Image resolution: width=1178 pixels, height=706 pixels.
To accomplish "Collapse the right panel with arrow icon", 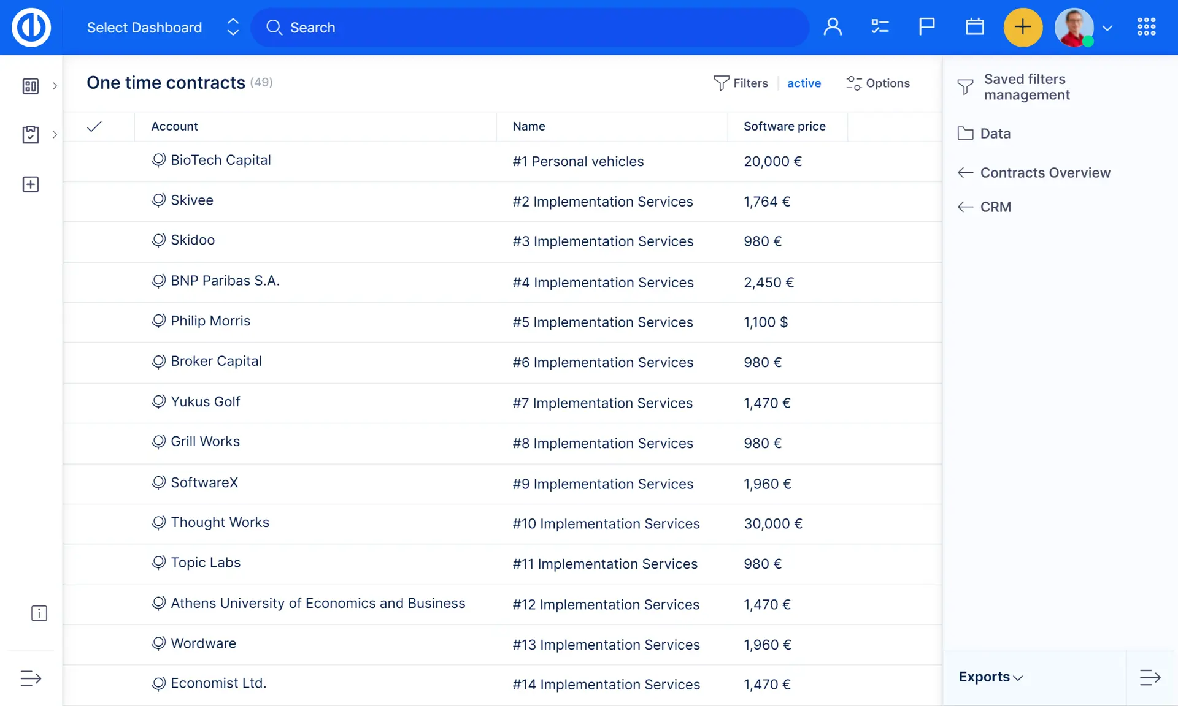I will pyautogui.click(x=1150, y=677).
